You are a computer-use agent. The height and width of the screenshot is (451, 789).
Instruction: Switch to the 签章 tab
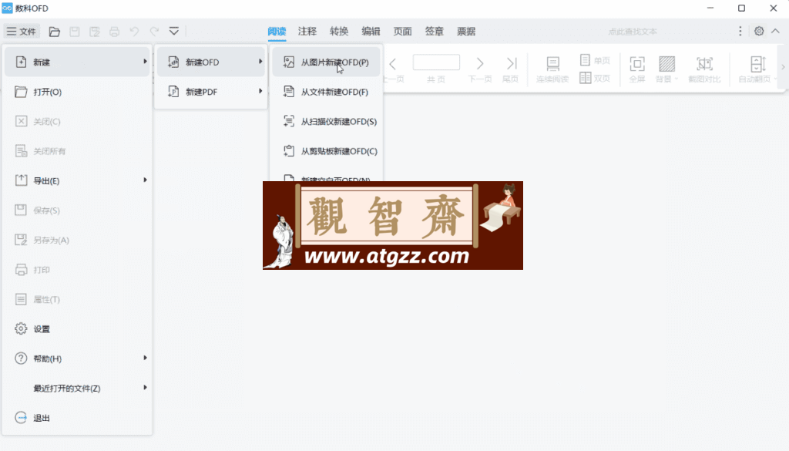click(x=435, y=31)
